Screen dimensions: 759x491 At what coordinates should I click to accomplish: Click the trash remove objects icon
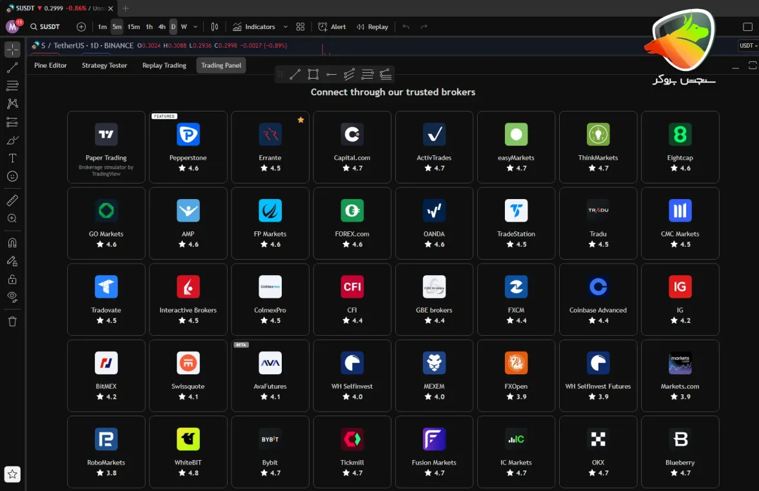pyautogui.click(x=13, y=322)
